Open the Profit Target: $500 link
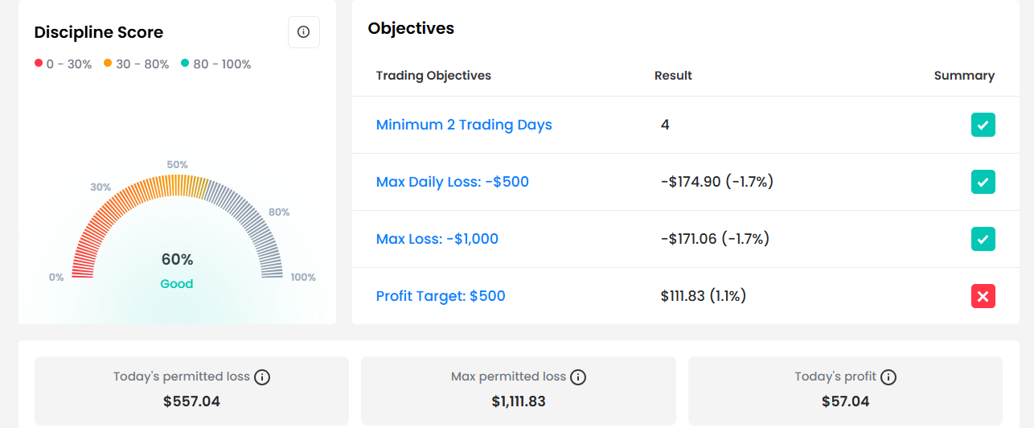1034x428 pixels. (441, 296)
